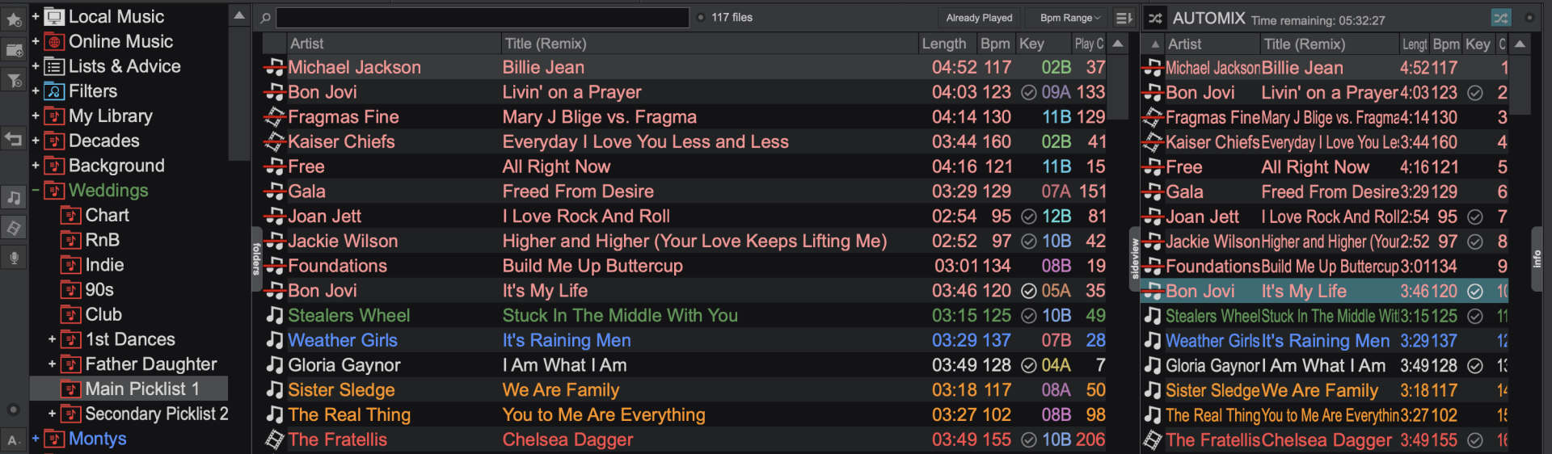
Task: Click the font size 'A' icon
Action: point(14,440)
